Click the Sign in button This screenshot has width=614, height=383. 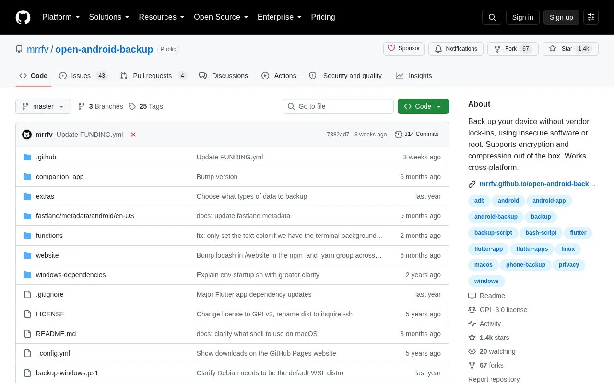click(522, 17)
